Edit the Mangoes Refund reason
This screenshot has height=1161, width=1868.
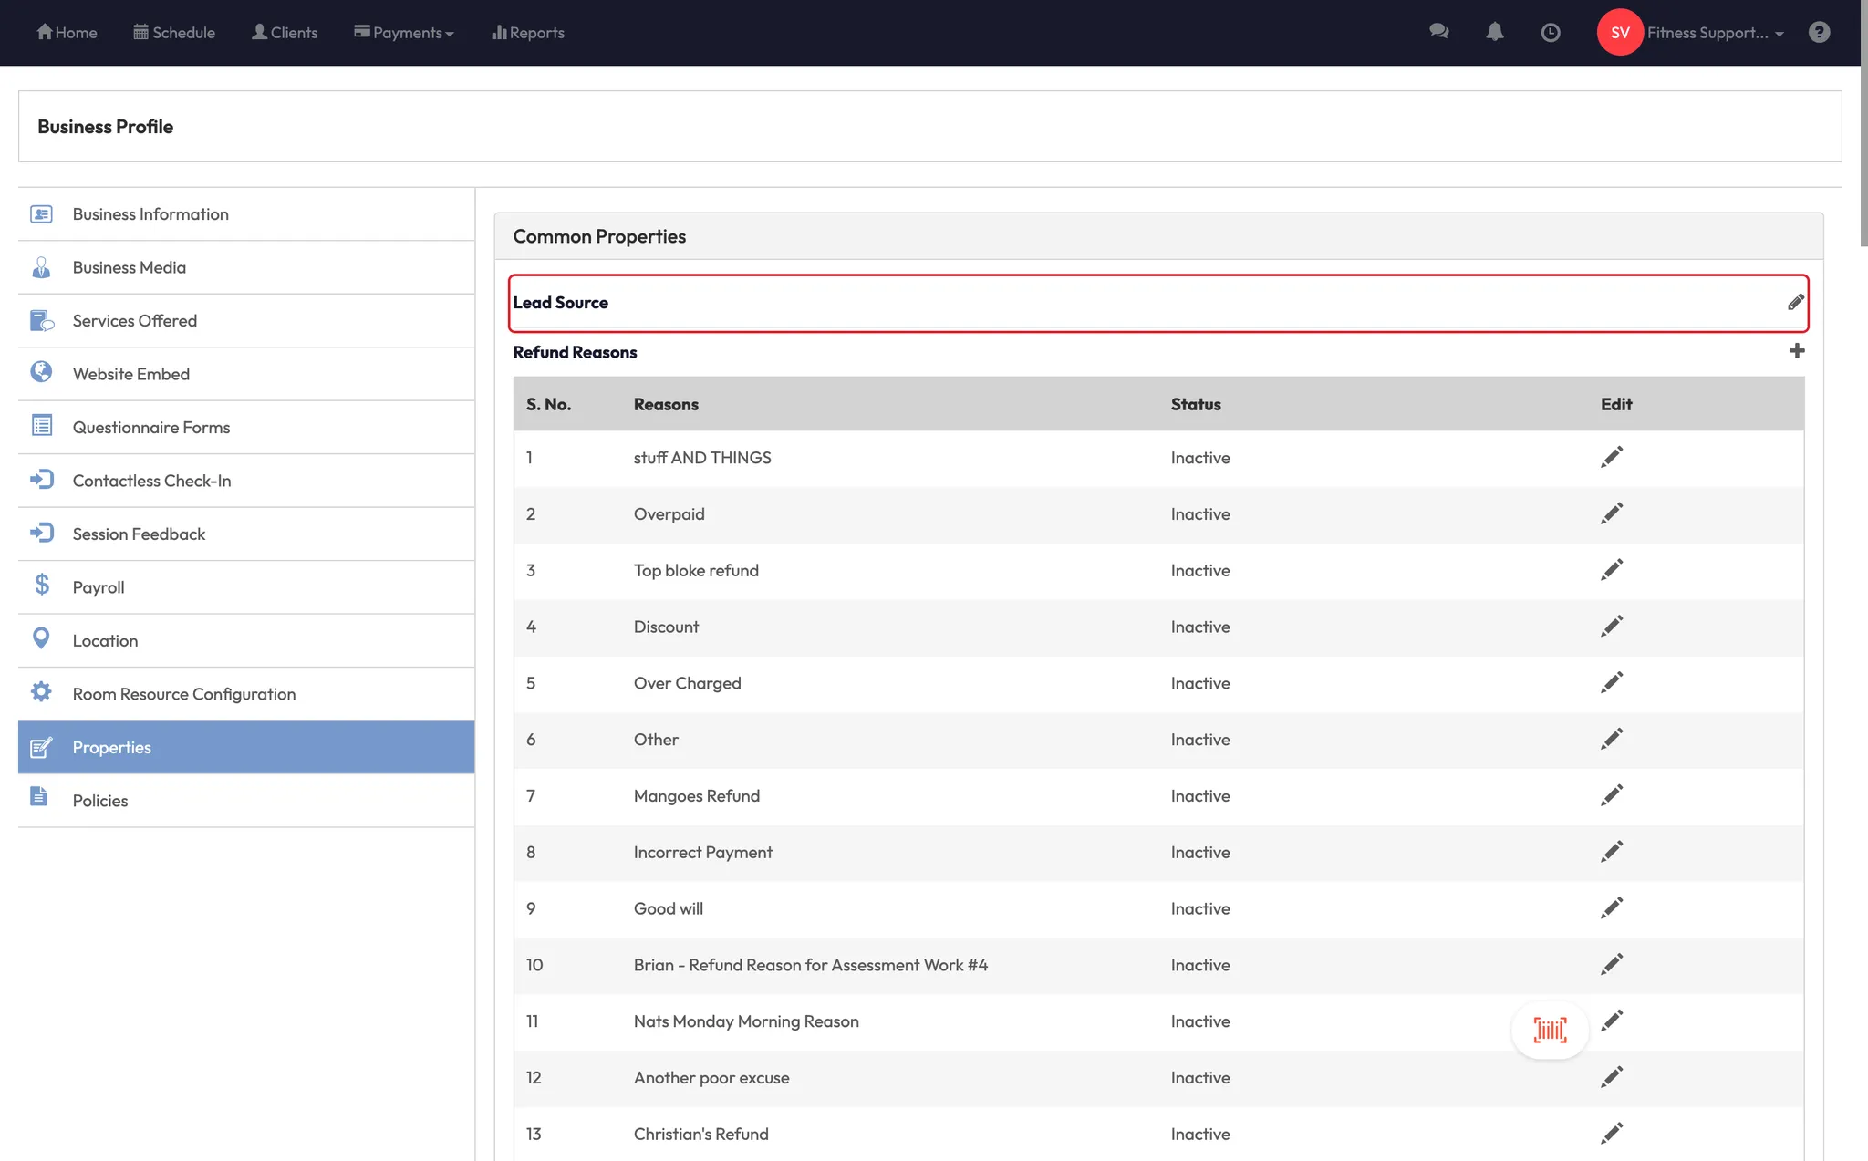click(1611, 795)
